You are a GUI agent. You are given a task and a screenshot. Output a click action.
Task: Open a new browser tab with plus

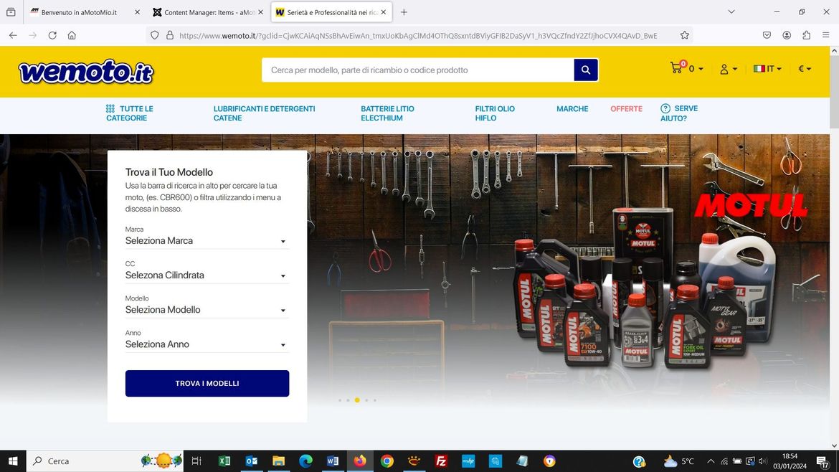coord(404,11)
